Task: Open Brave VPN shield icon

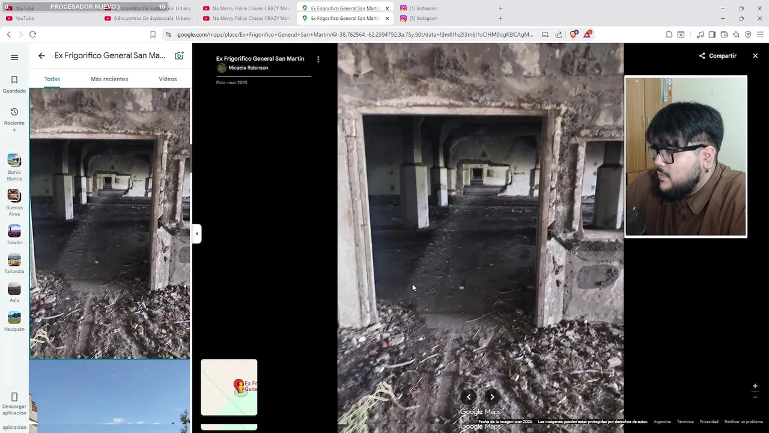Action: [748, 34]
